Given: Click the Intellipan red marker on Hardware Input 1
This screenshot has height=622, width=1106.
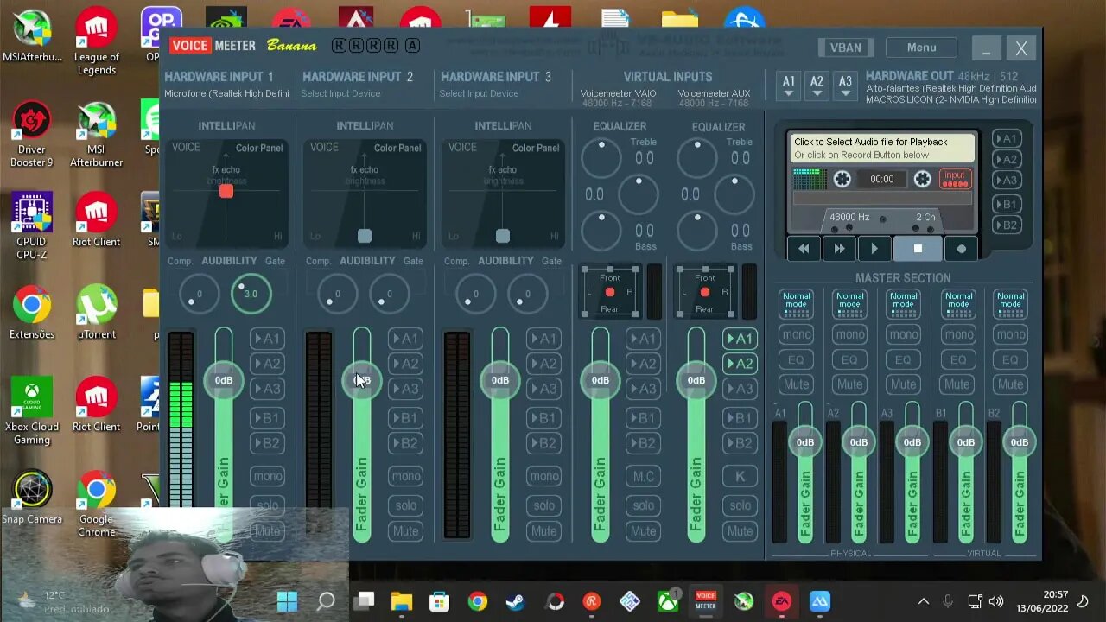Looking at the screenshot, I should point(226,191).
